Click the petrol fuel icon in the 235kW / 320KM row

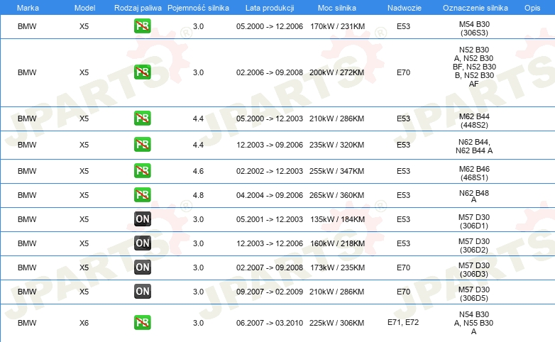pos(142,145)
